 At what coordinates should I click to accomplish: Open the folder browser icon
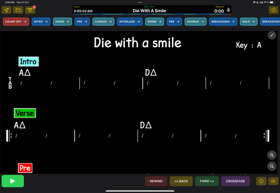tap(18, 10)
